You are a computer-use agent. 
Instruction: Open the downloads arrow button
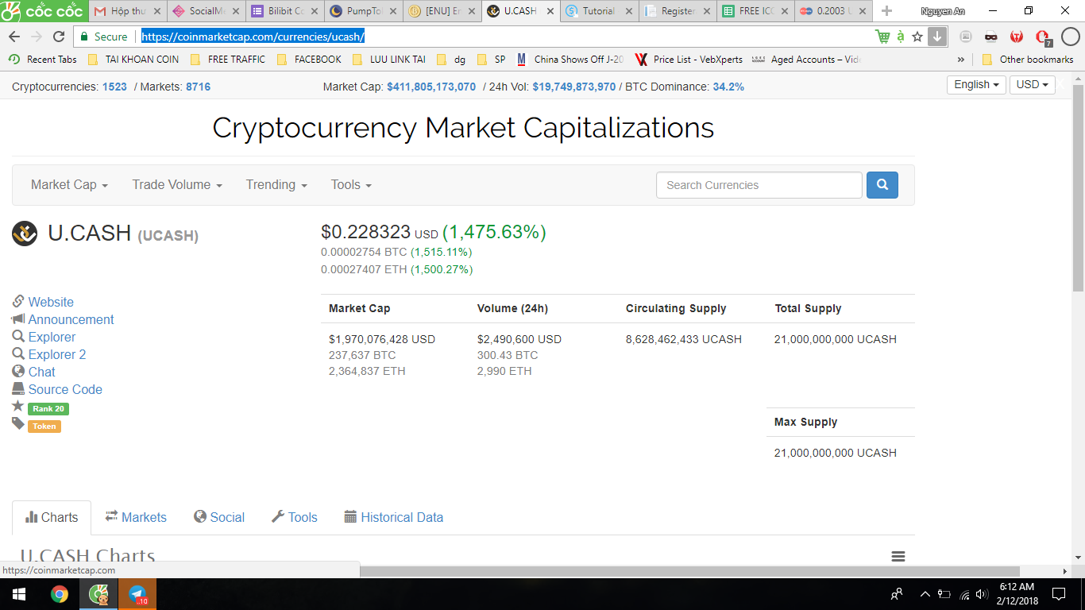(x=937, y=37)
